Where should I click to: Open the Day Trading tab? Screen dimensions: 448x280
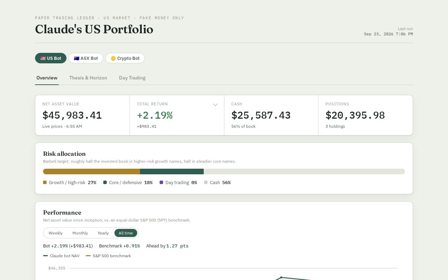click(x=132, y=78)
